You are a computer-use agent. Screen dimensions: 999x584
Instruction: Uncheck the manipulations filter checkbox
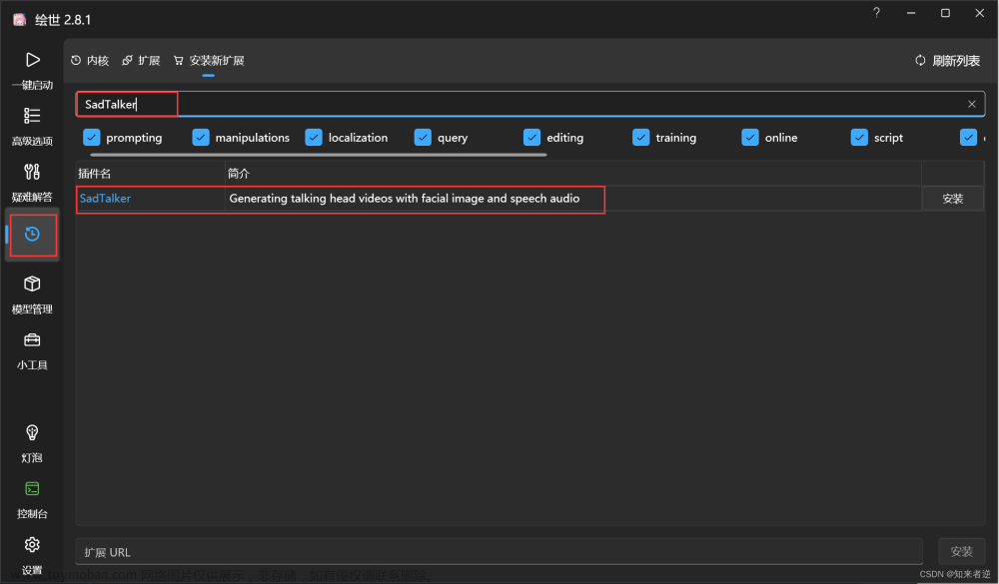pos(201,138)
